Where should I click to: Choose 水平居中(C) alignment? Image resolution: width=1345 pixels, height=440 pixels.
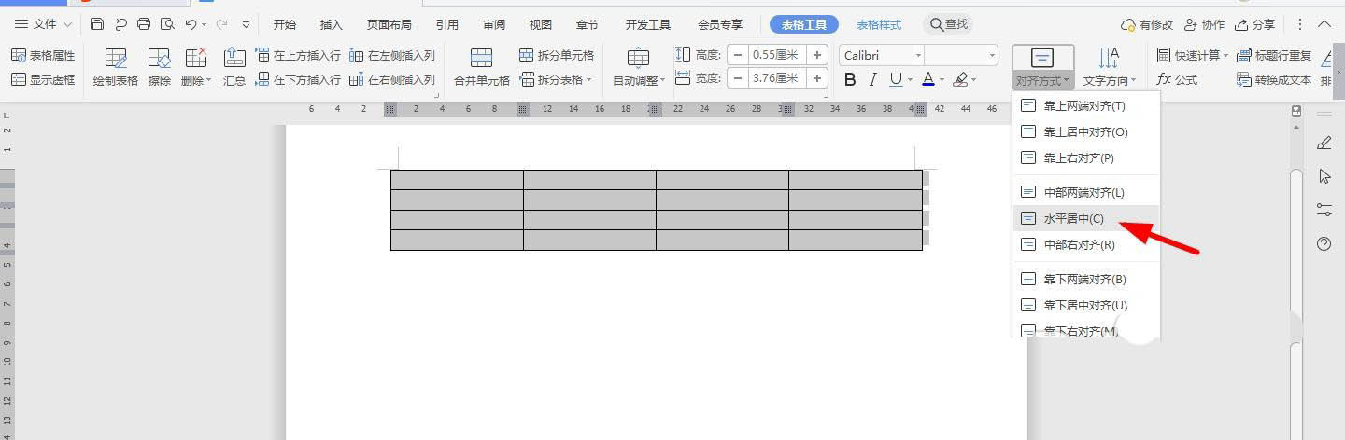1086,219
